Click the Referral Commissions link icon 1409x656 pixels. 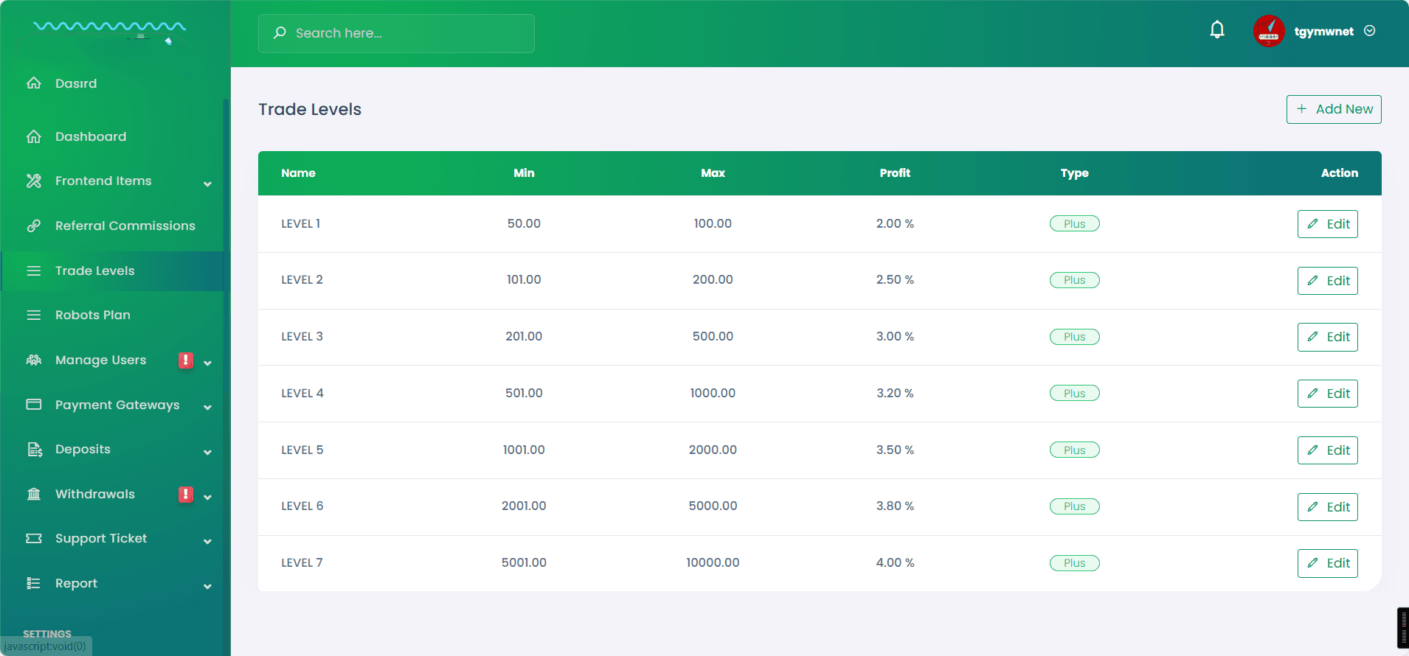34,226
